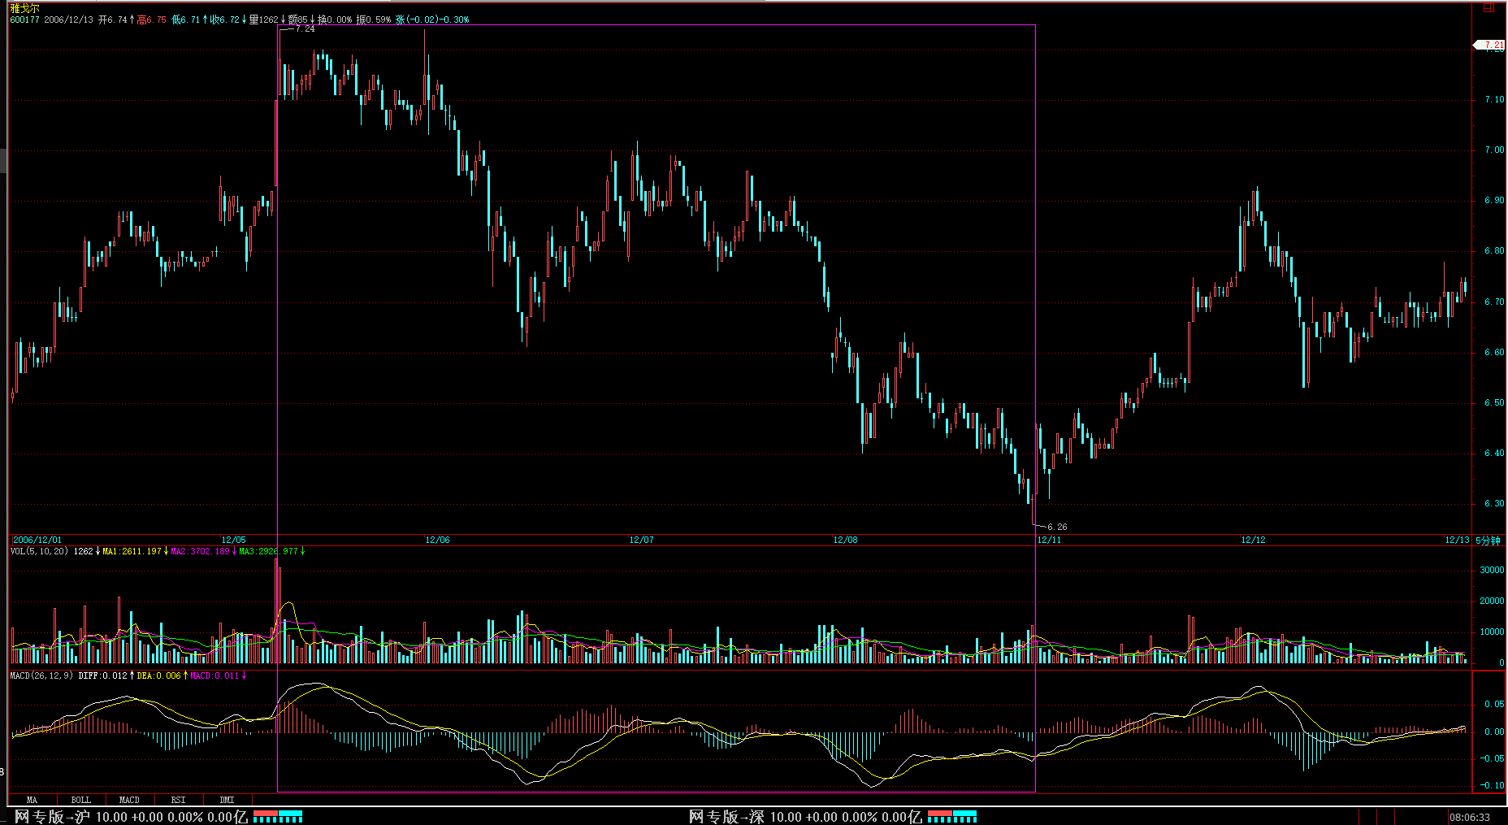Click the 08:06:33 clock in status bar
The image size is (1508, 825).
click(x=1470, y=817)
